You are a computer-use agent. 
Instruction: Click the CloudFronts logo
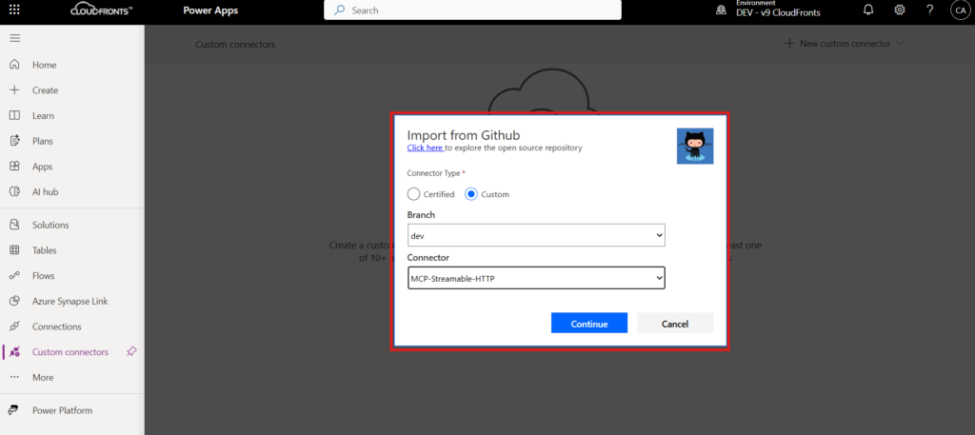pyautogui.click(x=101, y=10)
